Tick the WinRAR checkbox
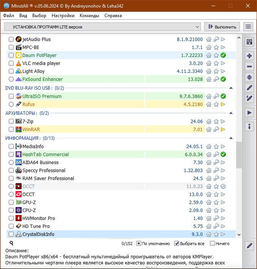 [11, 129]
